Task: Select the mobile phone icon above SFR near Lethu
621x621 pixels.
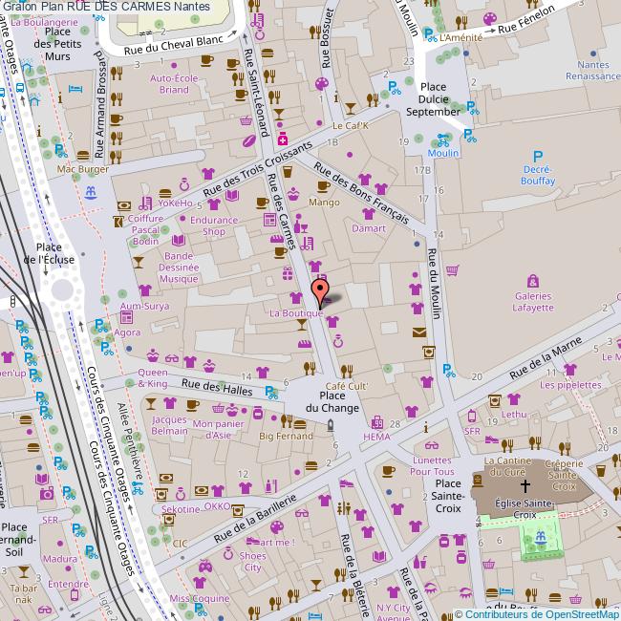Action: click(x=472, y=417)
